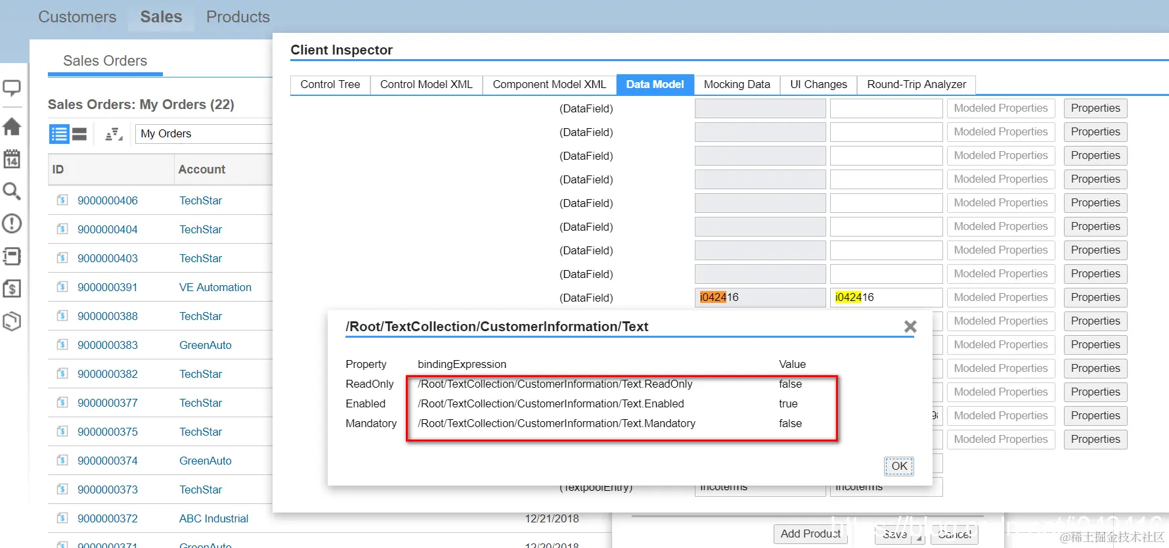Open the box product icon in the sidebar
1169x548 pixels.
click(x=12, y=321)
